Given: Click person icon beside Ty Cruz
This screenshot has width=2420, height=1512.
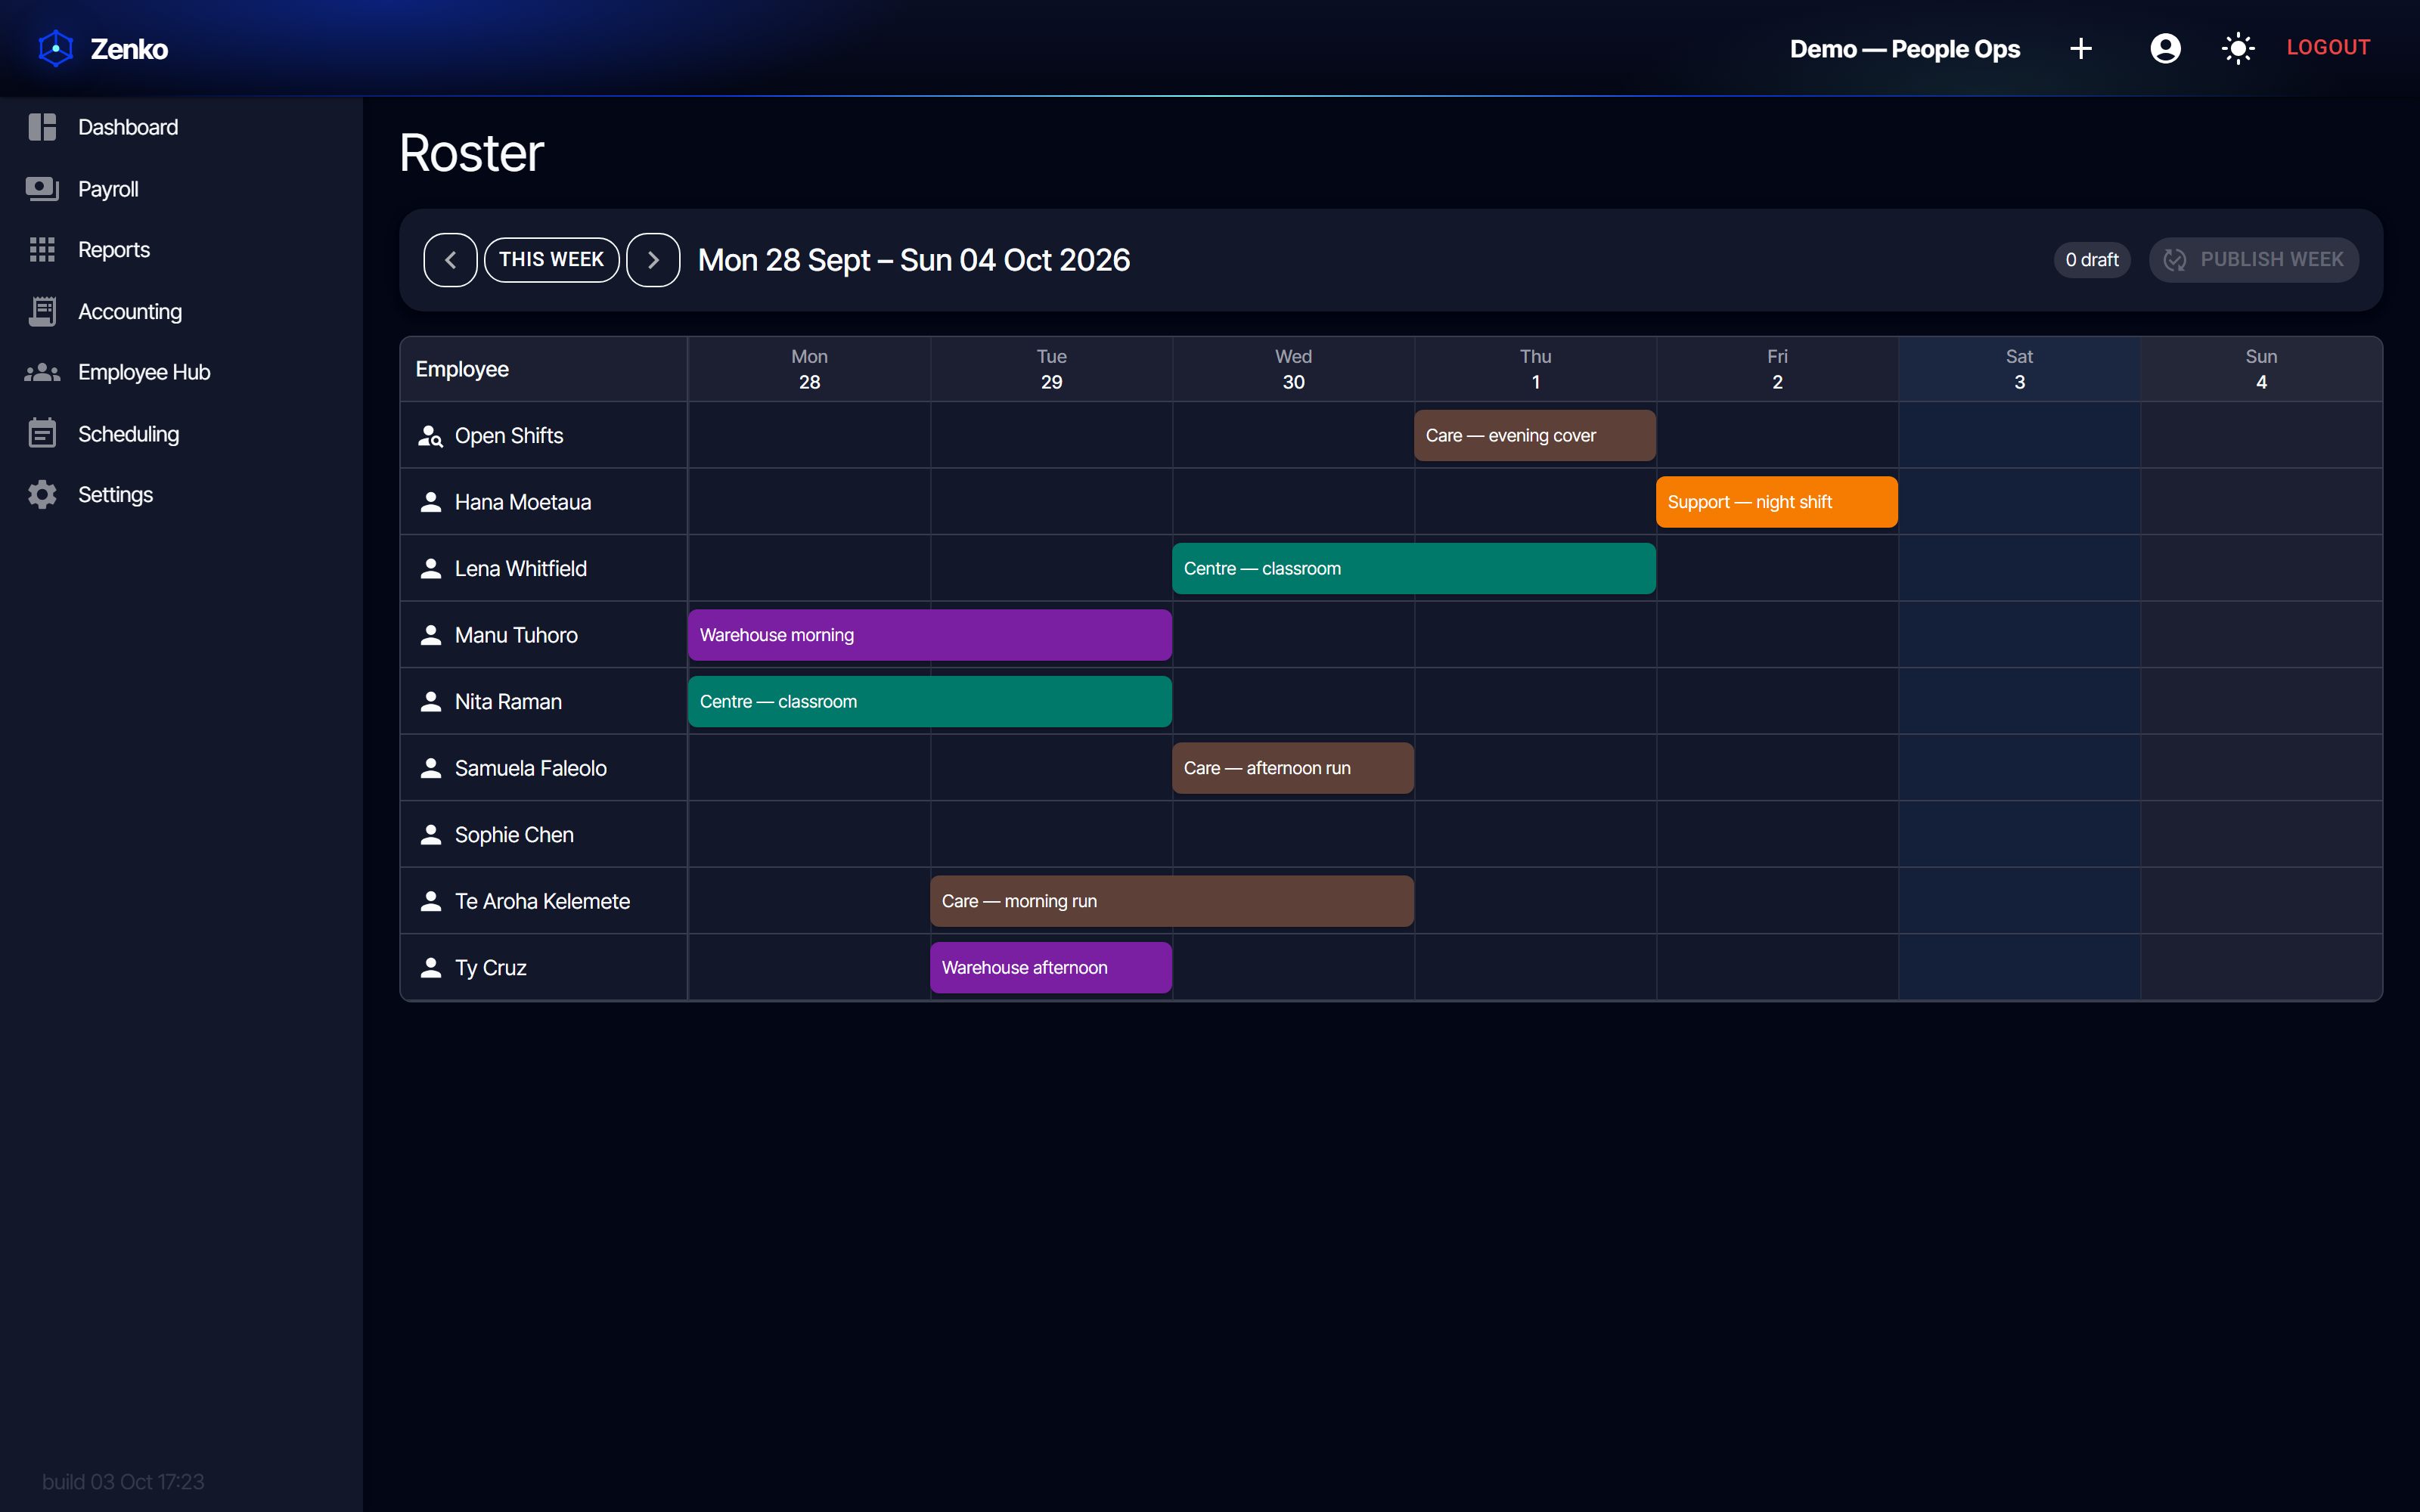Looking at the screenshot, I should pos(430,968).
